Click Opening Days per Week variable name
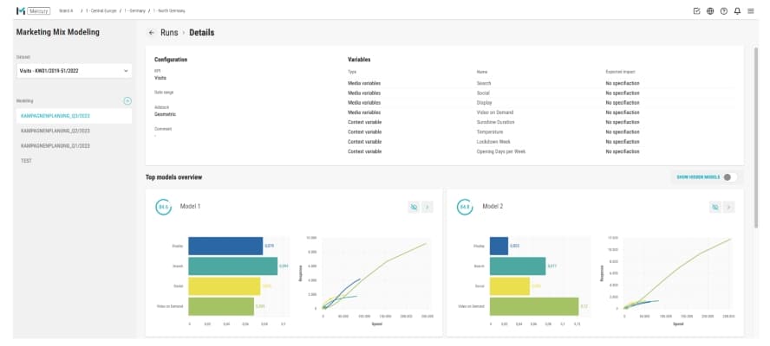This screenshot has width=770, height=346. [x=501, y=152]
